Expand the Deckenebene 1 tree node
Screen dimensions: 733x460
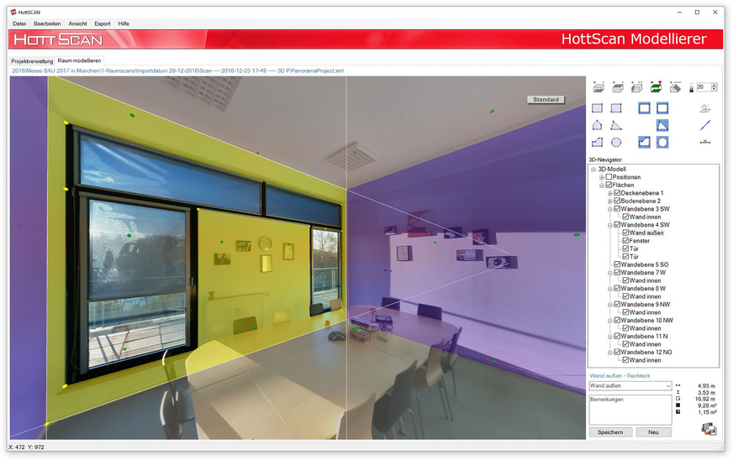[x=610, y=193]
